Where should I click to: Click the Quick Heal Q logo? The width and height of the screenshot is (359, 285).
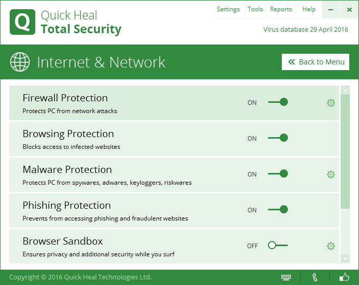coord(23,22)
